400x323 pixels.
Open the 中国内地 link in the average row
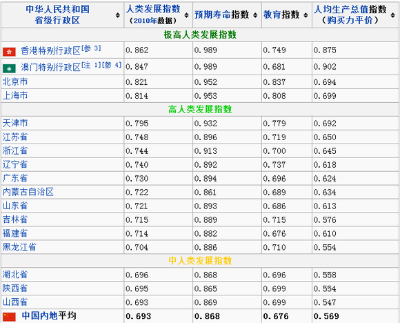(x=40, y=316)
